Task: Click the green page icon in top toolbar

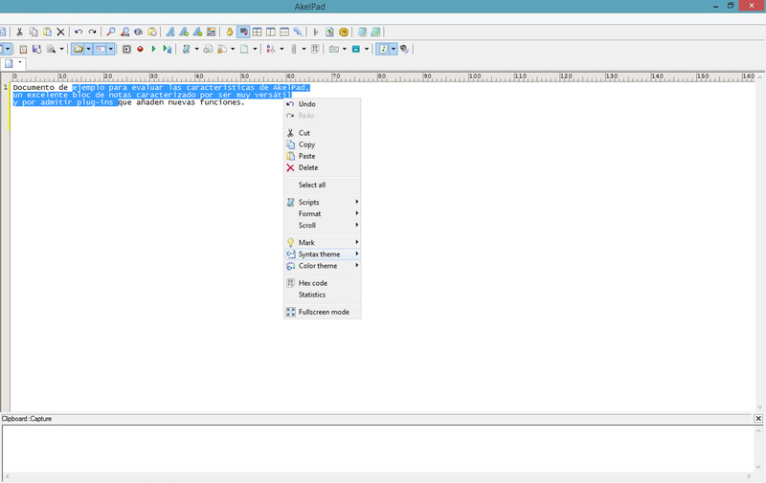Action: (375, 33)
